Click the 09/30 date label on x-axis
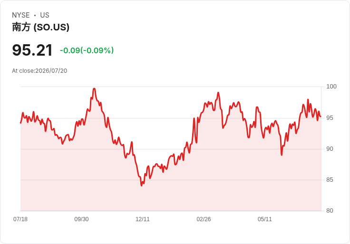350x244 pixels. click(x=81, y=219)
